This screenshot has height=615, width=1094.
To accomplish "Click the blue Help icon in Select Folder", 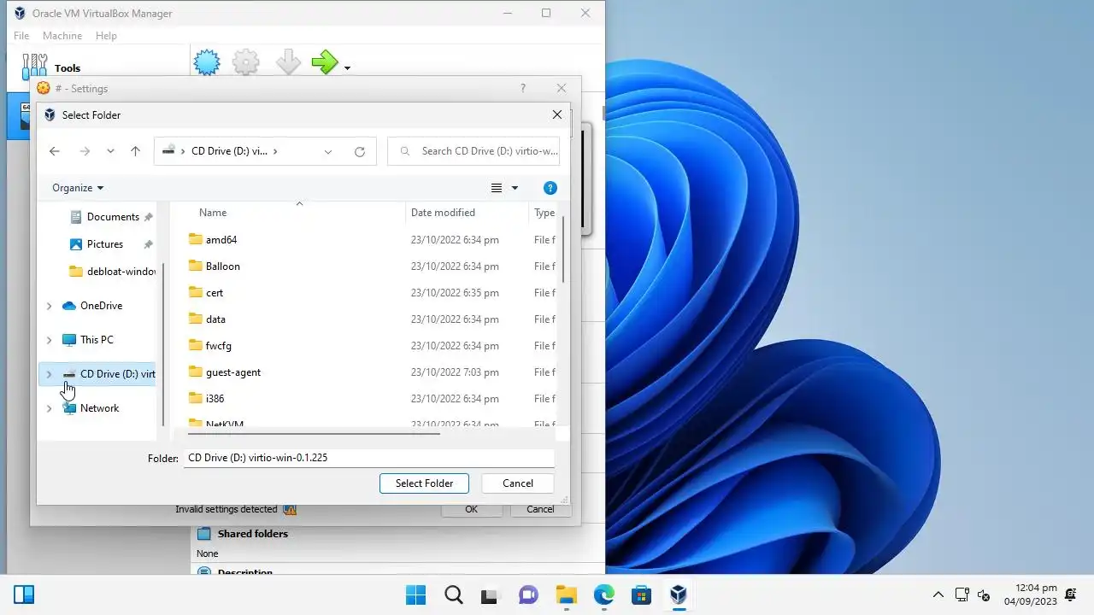I will pyautogui.click(x=550, y=188).
